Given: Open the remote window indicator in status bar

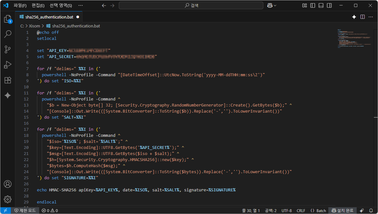Looking at the screenshot, I should 5,210.
